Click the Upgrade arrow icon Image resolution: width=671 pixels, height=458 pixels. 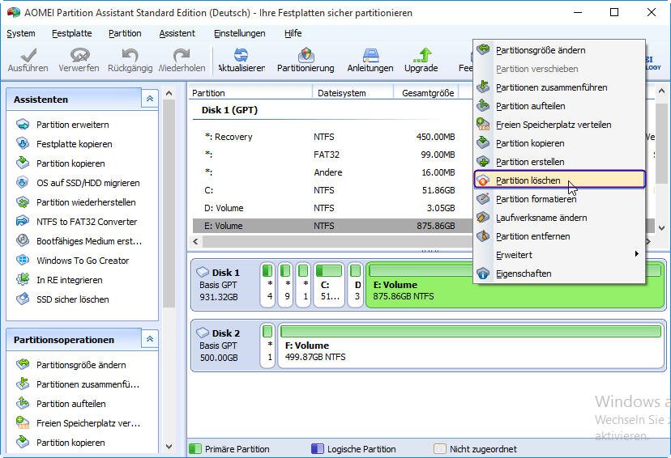[421, 56]
